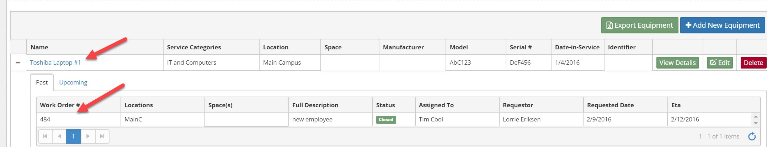Delete the Toshiba Laptop #1 row
767x147 pixels.
coord(753,62)
